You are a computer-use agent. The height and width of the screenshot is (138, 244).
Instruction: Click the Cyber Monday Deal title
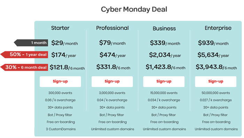(x=134, y=9)
